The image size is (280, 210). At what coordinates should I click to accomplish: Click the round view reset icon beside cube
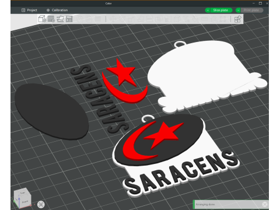[41, 204]
